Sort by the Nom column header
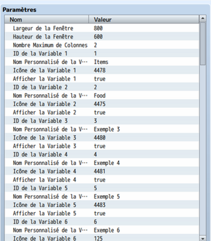 click(x=46, y=20)
